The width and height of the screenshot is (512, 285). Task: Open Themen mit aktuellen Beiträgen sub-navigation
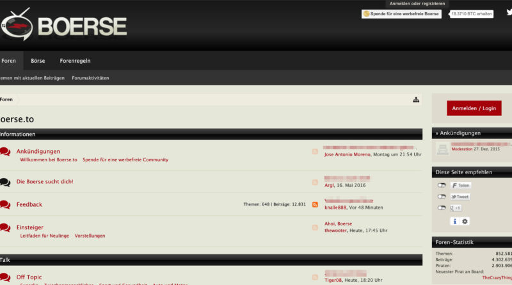[x=33, y=78]
